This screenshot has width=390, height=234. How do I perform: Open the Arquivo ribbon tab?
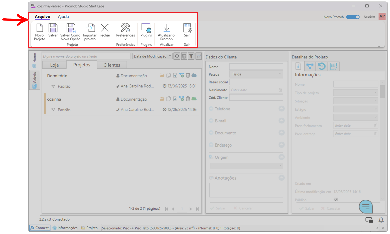[x=43, y=17]
